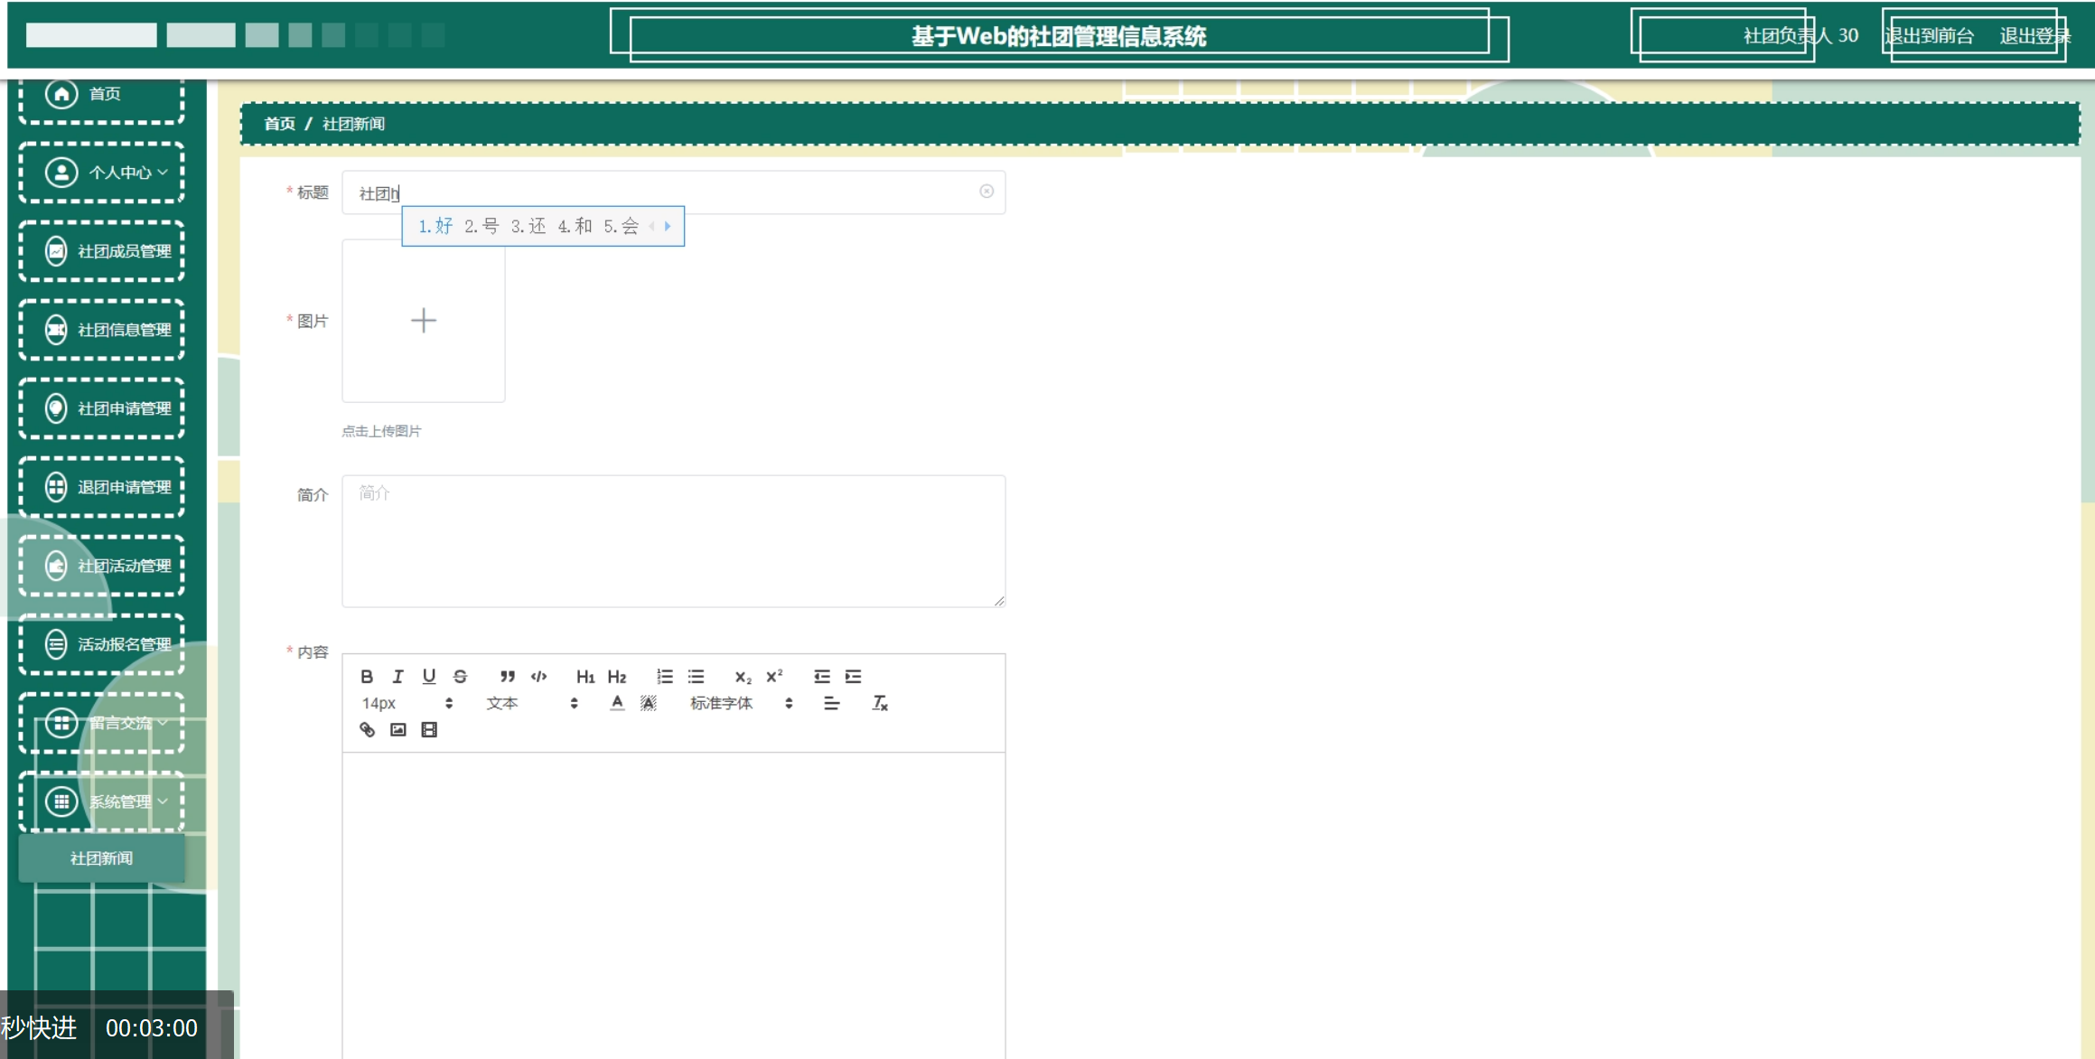Viewport: 2095px width, 1059px height.
Task: Click the insert video film icon
Action: coord(429,729)
